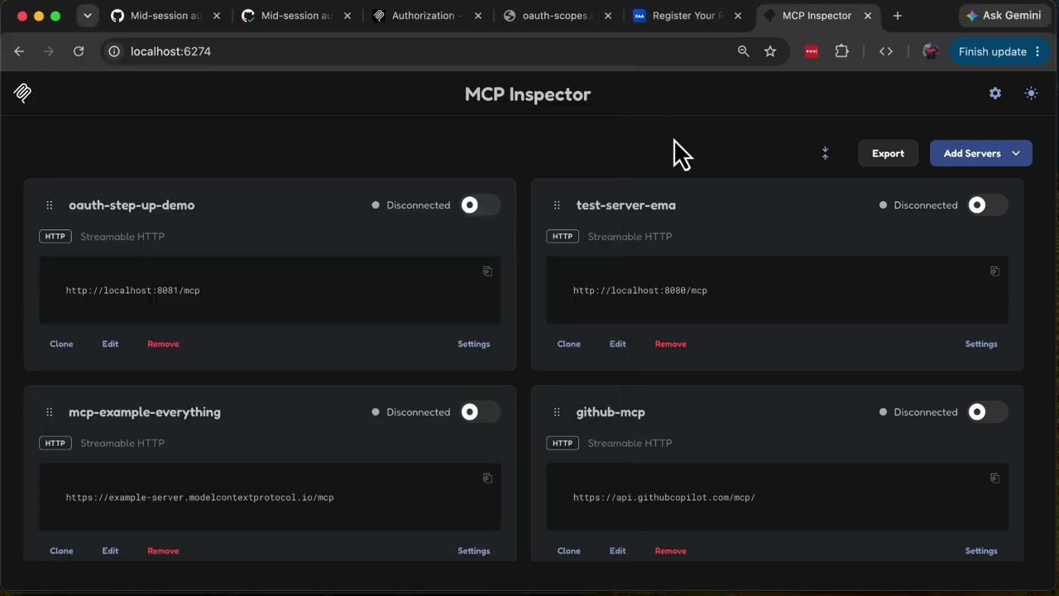Click the red extension icon in toolbar
This screenshot has height=596, width=1059.
[812, 51]
